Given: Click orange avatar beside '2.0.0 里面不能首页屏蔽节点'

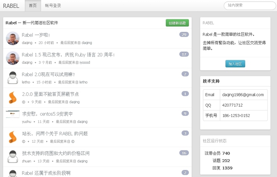Looking at the screenshot, I should [12, 98].
